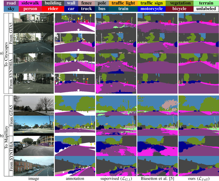Click the truck legend color box
This screenshot has width=219, height=181.
(x=87, y=9)
